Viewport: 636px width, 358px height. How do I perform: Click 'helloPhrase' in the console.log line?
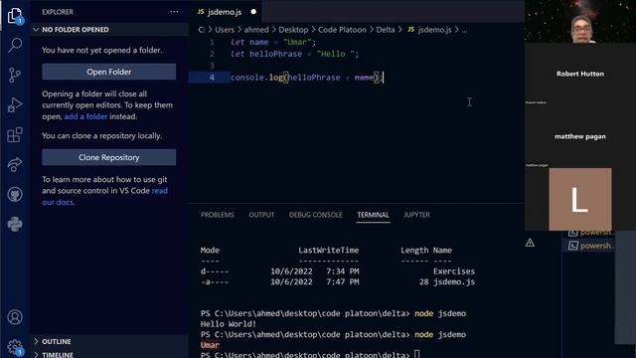click(314, 78)
